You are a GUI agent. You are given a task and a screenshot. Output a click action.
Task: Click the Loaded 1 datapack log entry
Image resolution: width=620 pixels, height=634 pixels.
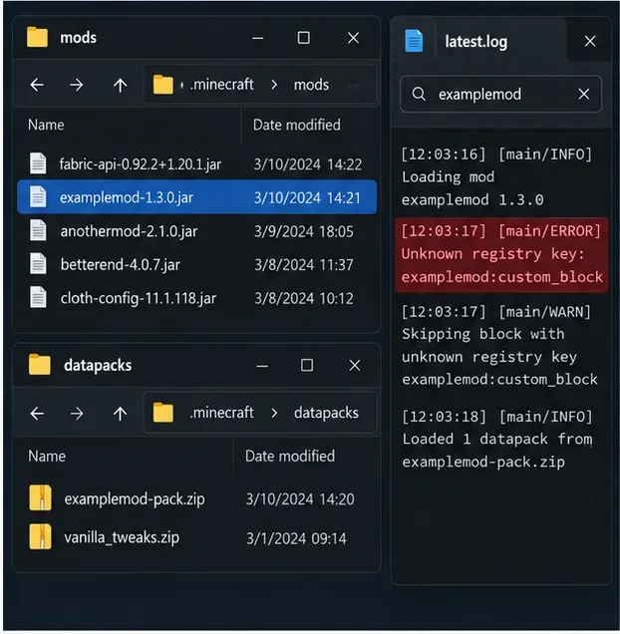(497, 439)
